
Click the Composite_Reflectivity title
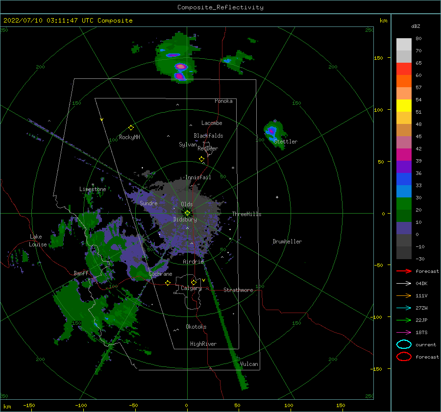(x=220, y=7)
